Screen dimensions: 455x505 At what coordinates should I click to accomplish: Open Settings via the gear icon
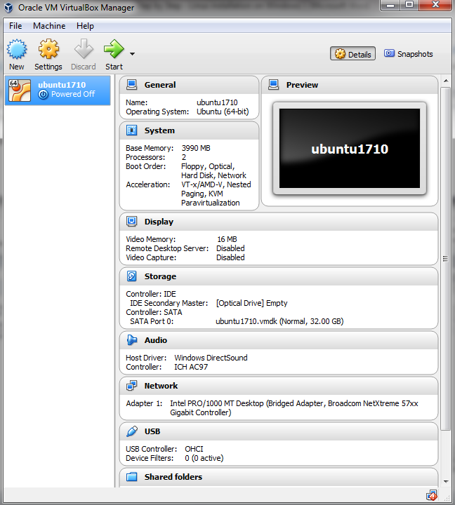tap(48, 49)
